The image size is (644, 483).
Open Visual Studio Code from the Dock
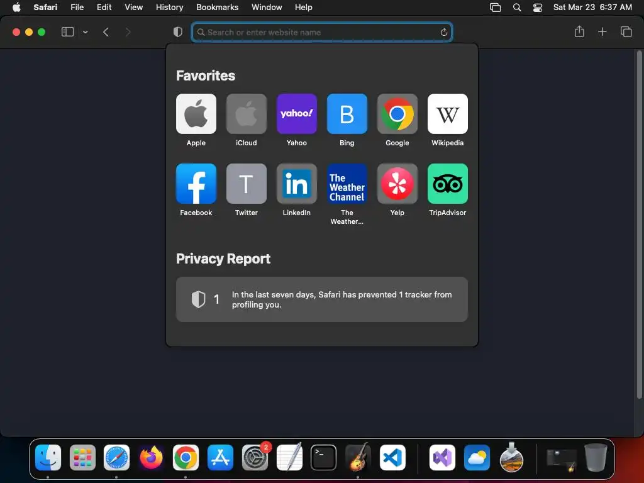392,457
